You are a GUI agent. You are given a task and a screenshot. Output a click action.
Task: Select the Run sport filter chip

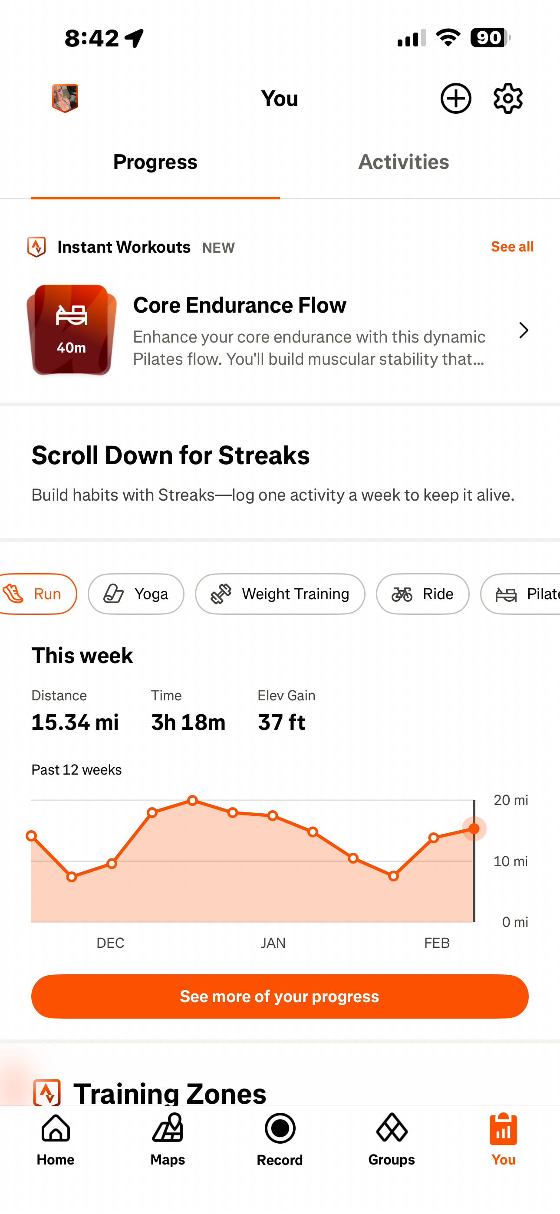(x=38, y=594)
